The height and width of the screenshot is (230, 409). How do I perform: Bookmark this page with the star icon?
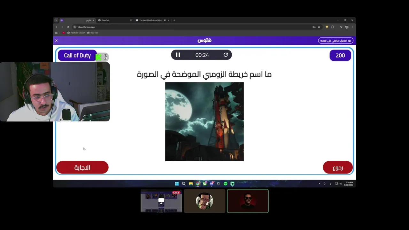(x=319, y=27)
